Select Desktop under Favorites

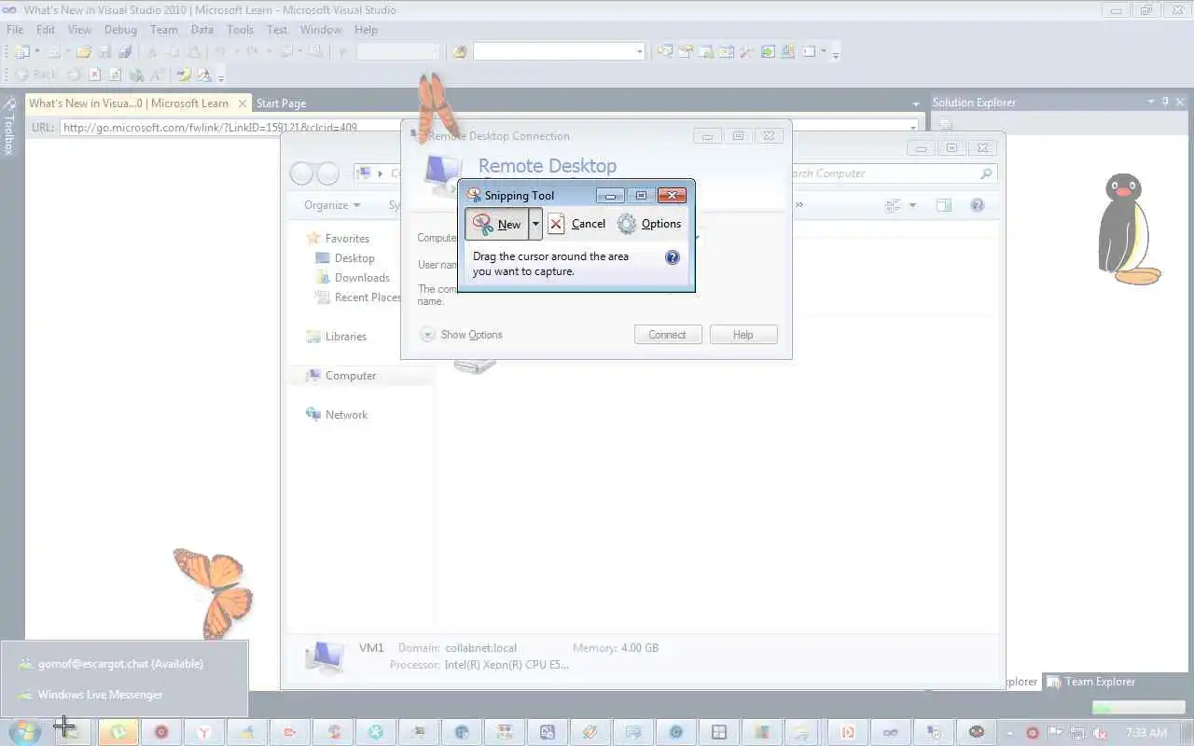(354, 258)
